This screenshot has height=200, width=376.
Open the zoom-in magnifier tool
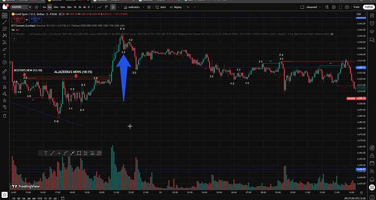4,78
